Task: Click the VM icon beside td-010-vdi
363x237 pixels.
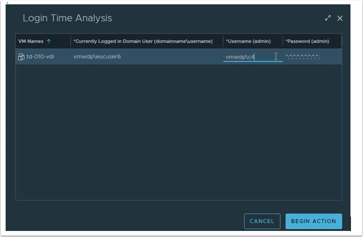Action: (21, 57)
